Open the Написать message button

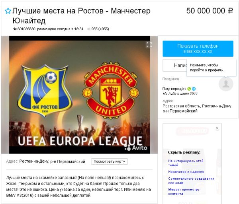click(175, 65)
